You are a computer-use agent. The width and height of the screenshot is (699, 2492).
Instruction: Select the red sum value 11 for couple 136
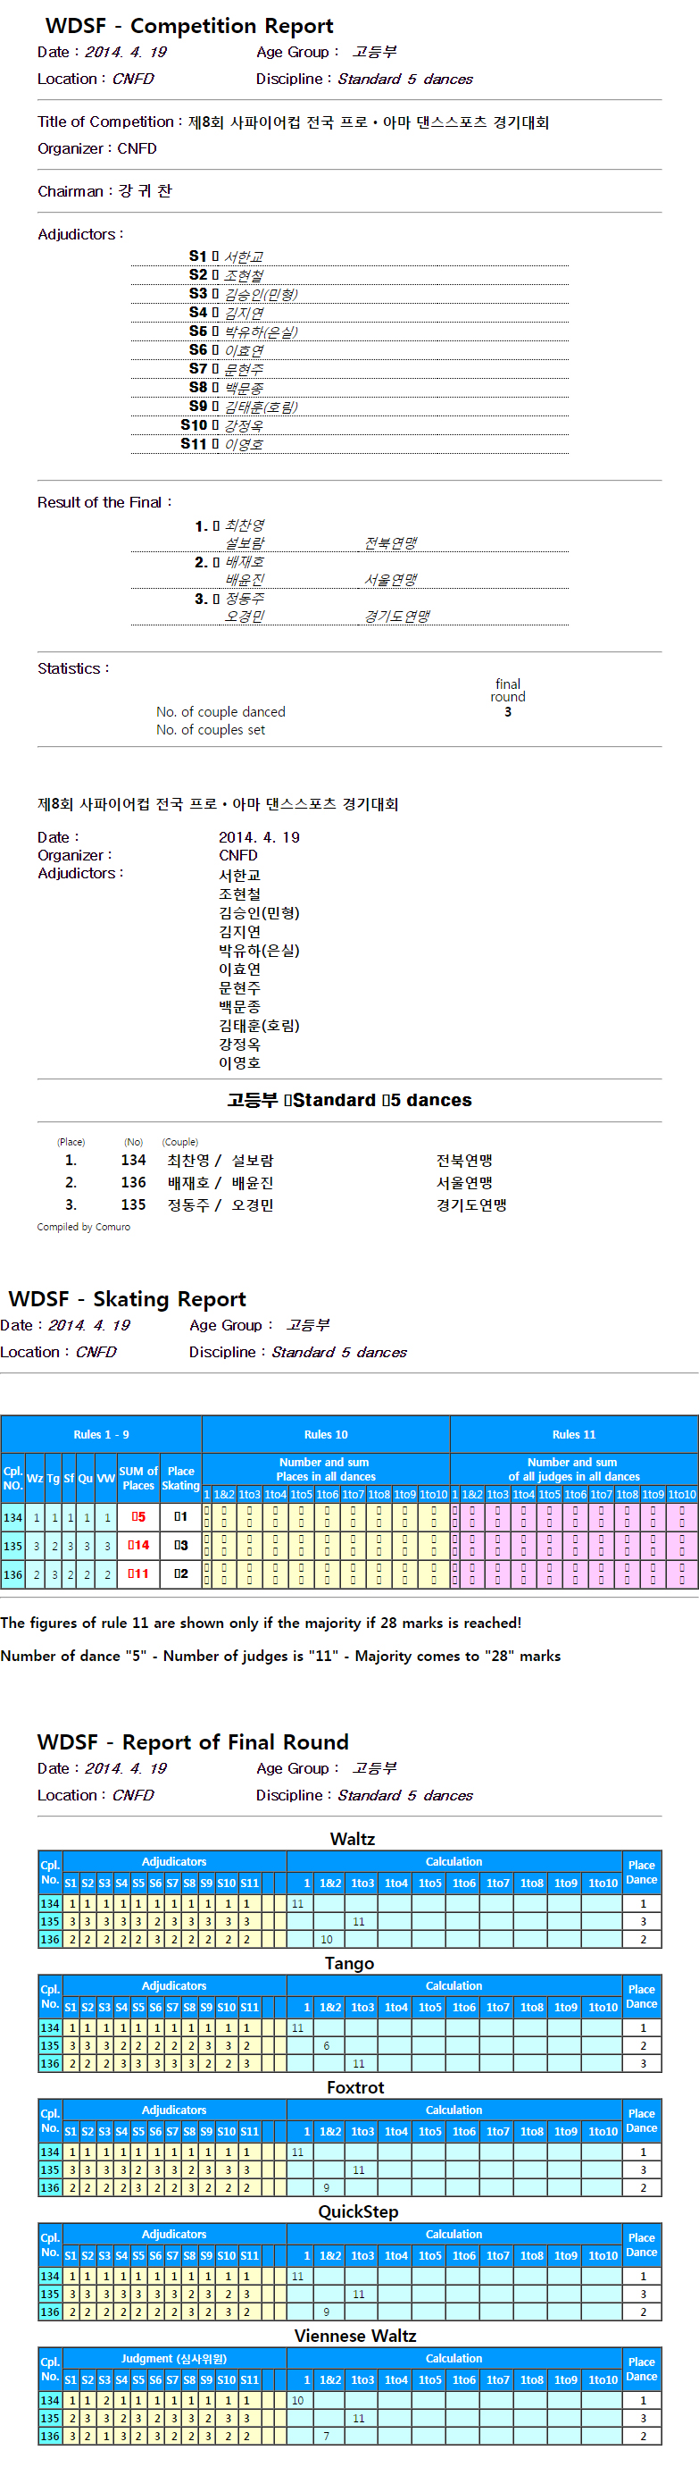(139, 1574)
